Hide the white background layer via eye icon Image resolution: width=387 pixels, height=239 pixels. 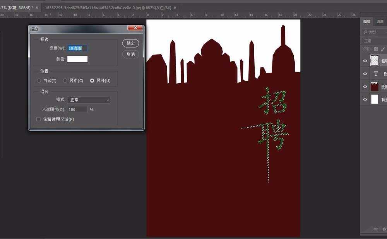(365, 99)
